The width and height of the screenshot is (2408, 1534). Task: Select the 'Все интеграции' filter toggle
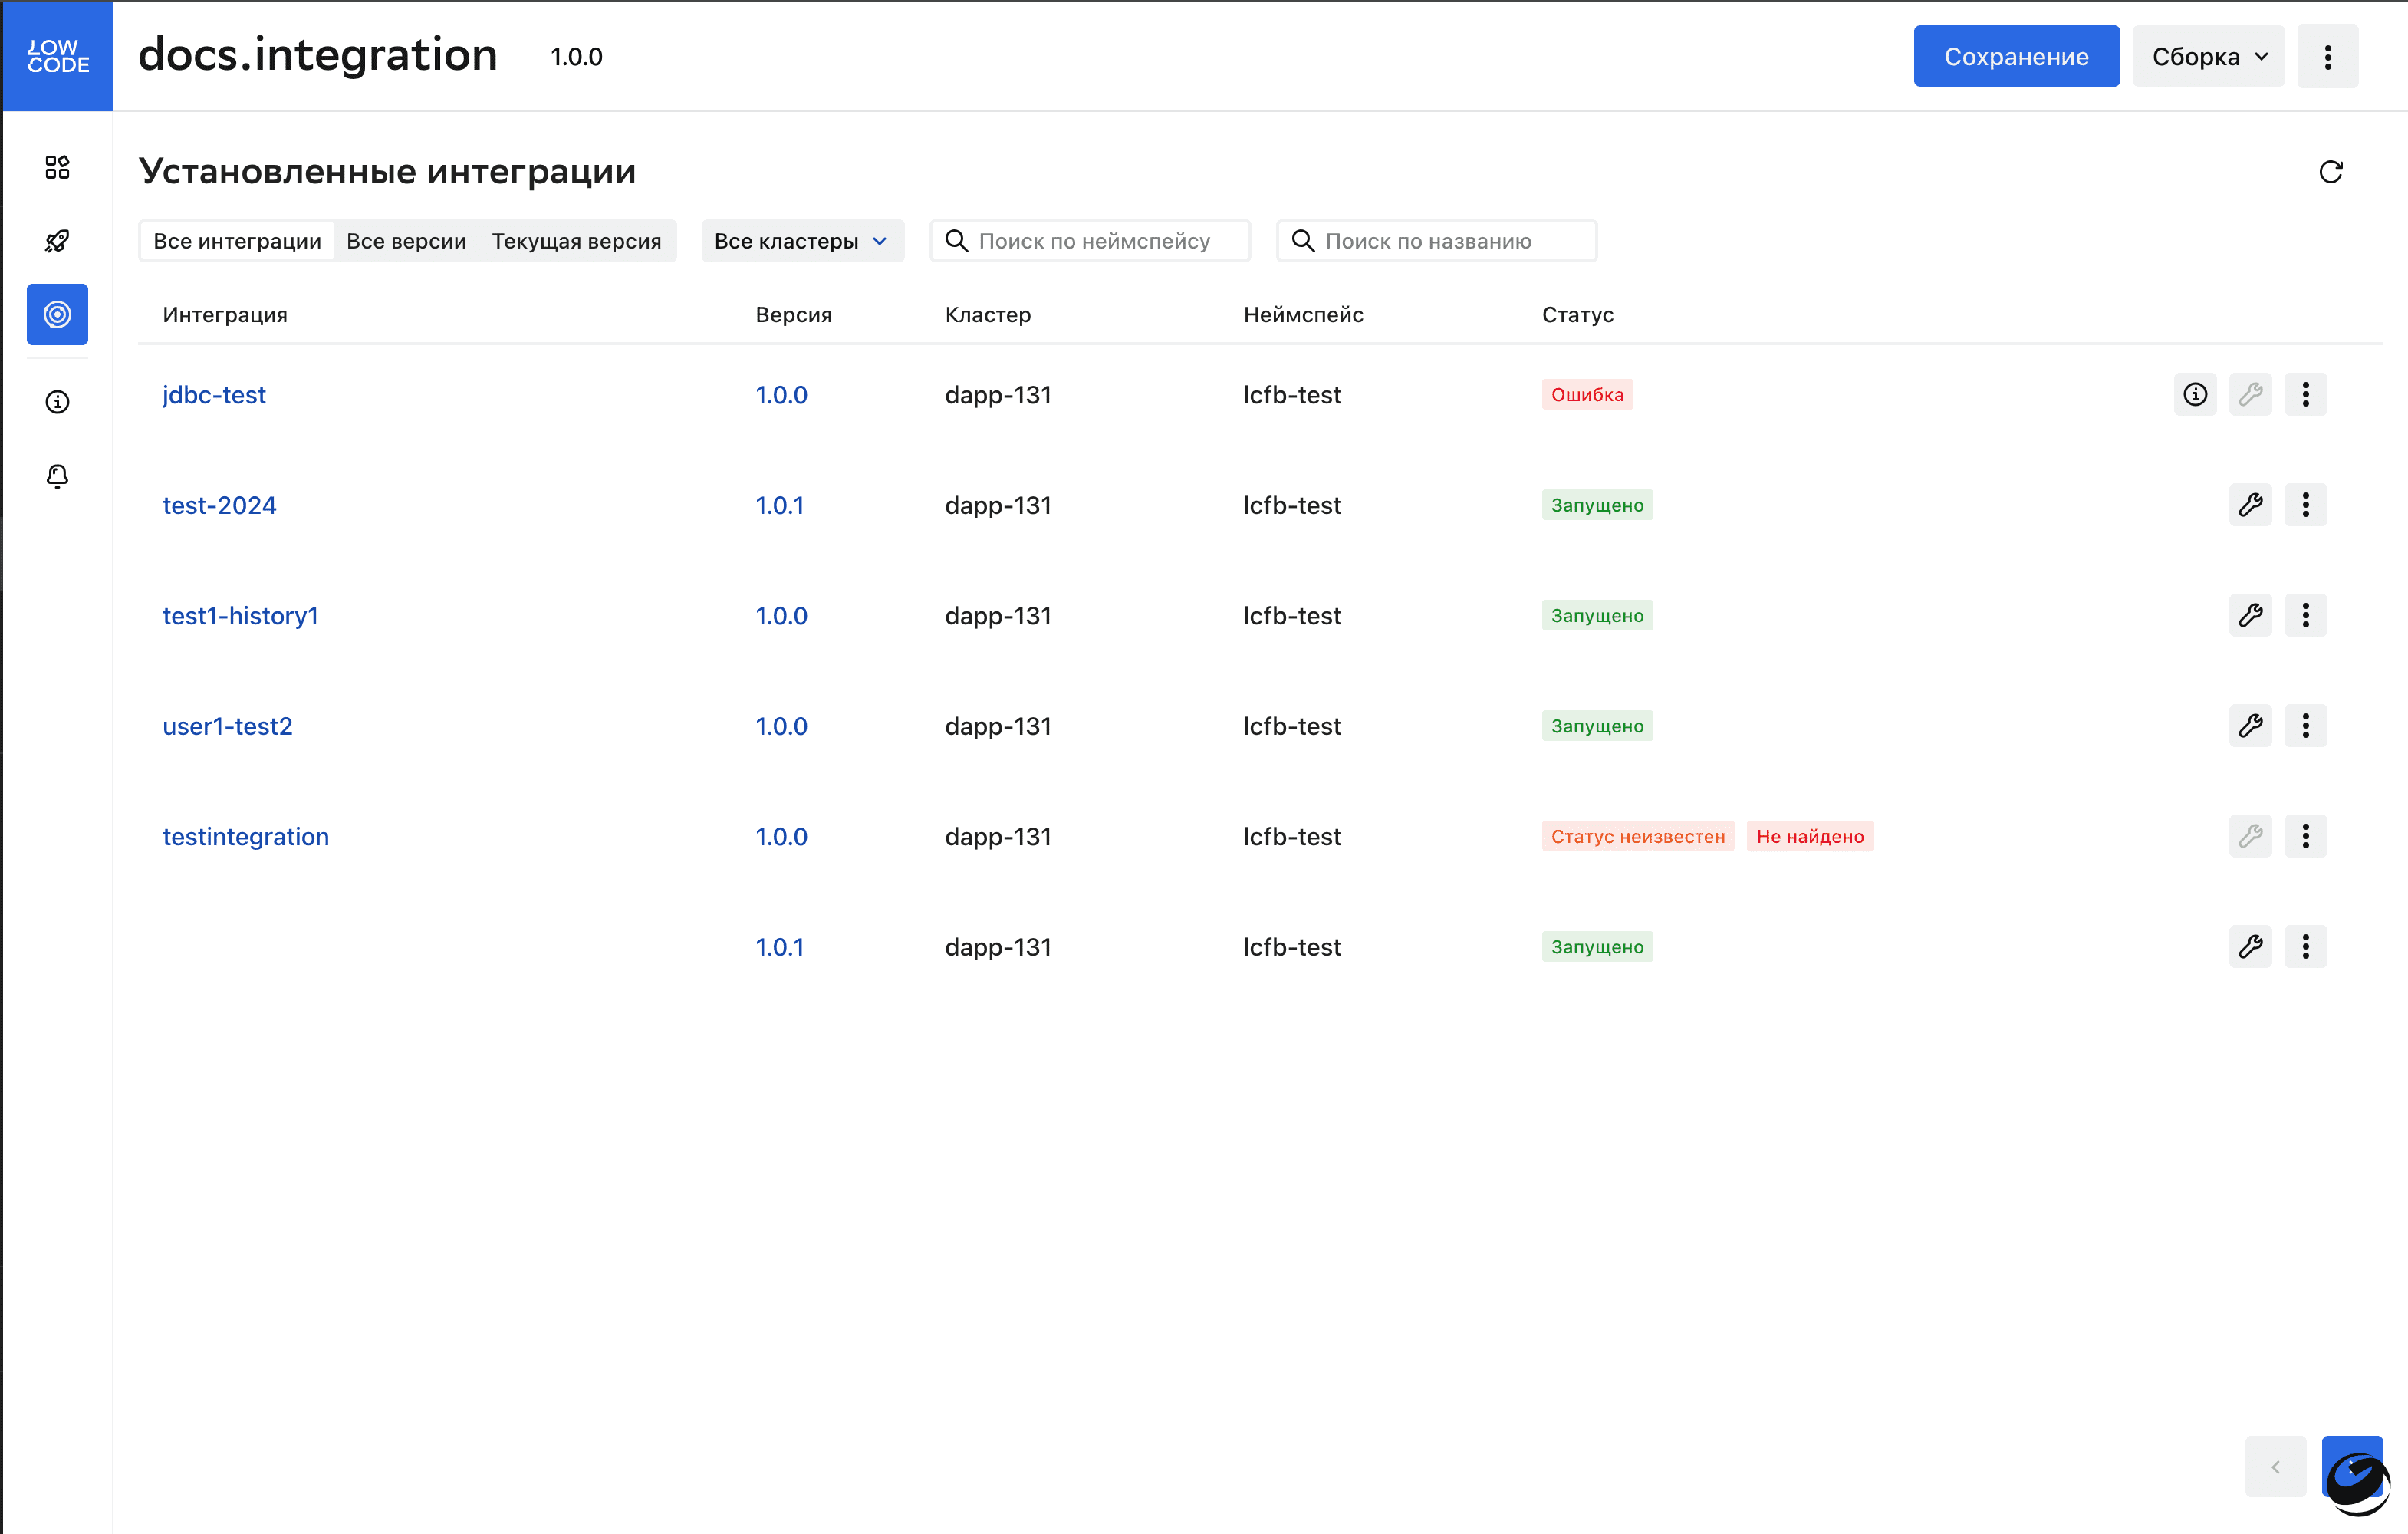pos(237,241)
